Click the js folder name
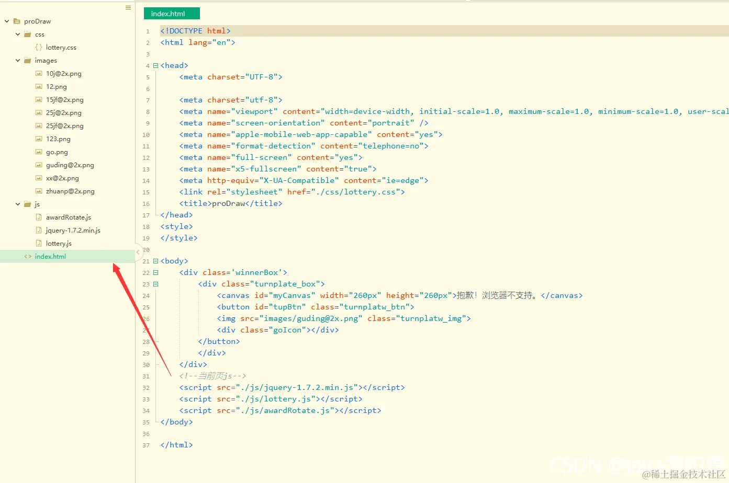 pyautogui.click(x=37, y=204)
